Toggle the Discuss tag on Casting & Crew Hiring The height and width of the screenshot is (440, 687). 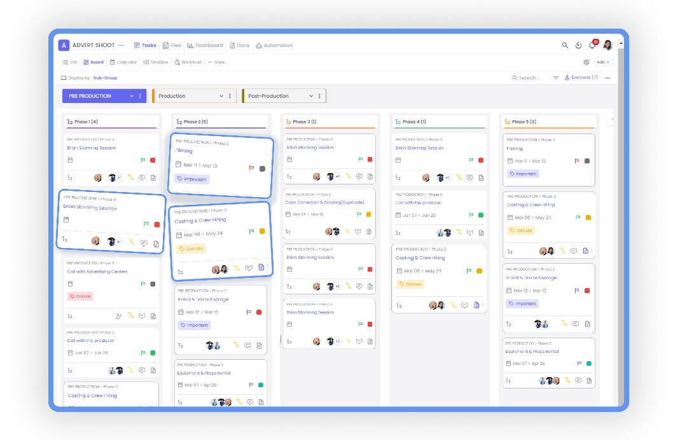190,249
